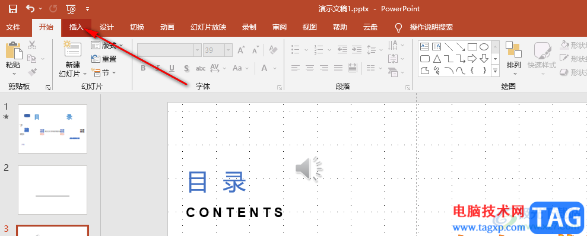Open Customize Quick Access Toolbar dropdown
Viewport: 587px width, 236px height.
click(87, 9)
